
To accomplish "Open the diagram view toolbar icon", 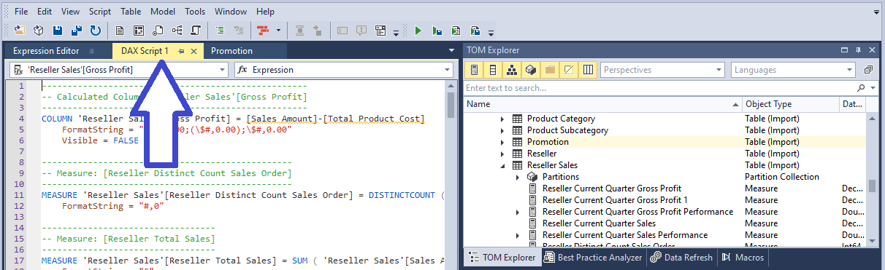I will click(177, 31).
